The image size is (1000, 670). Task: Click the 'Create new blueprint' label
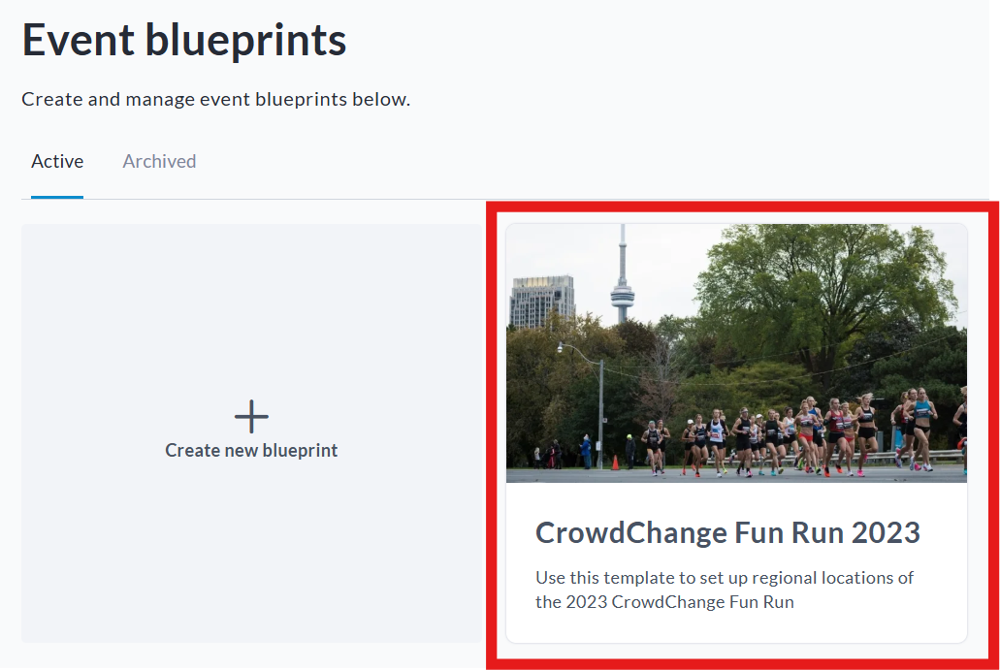point(251,451)
